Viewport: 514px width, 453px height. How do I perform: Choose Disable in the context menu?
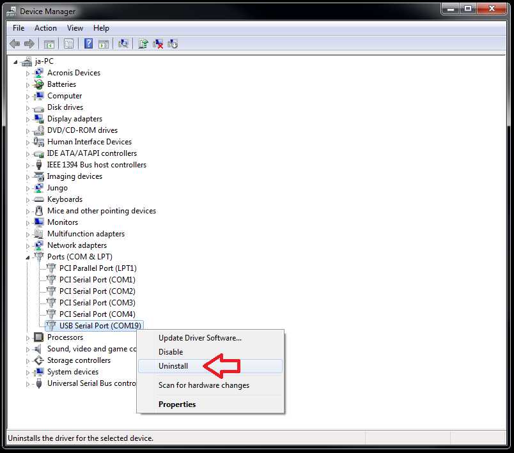(210, 352)
